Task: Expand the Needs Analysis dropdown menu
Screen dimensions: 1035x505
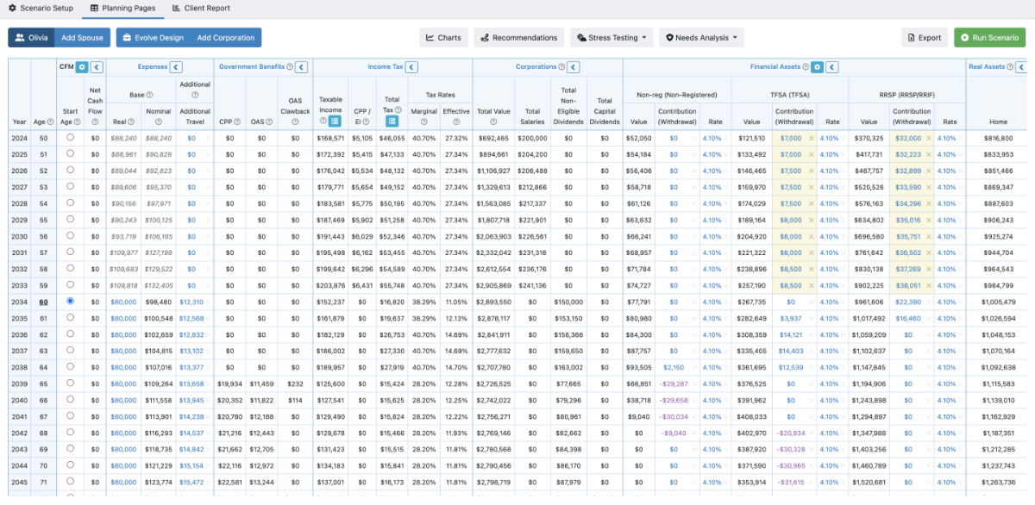Action: coord(701,38)
